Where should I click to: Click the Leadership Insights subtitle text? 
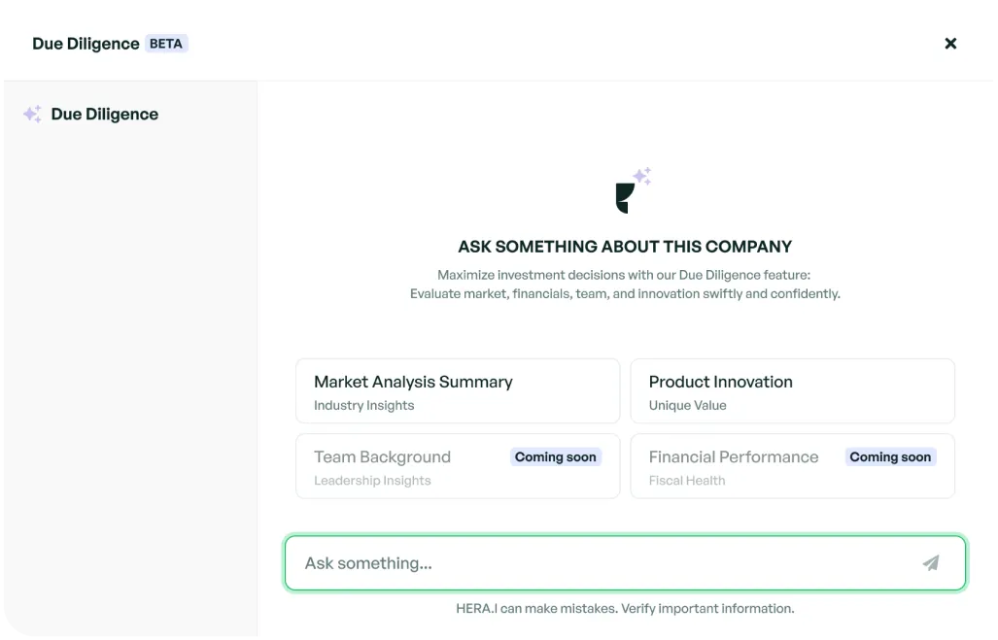pos(372,480)
